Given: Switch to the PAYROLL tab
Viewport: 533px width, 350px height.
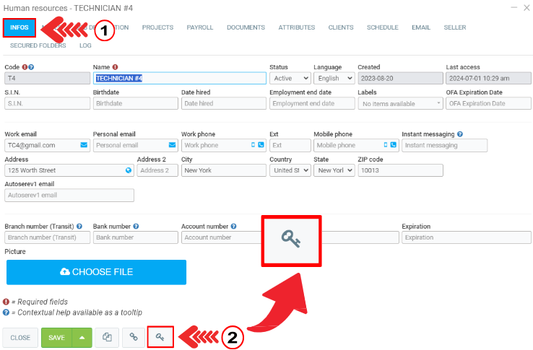Looking at the screenshot, I should click(x=199, y=27).
